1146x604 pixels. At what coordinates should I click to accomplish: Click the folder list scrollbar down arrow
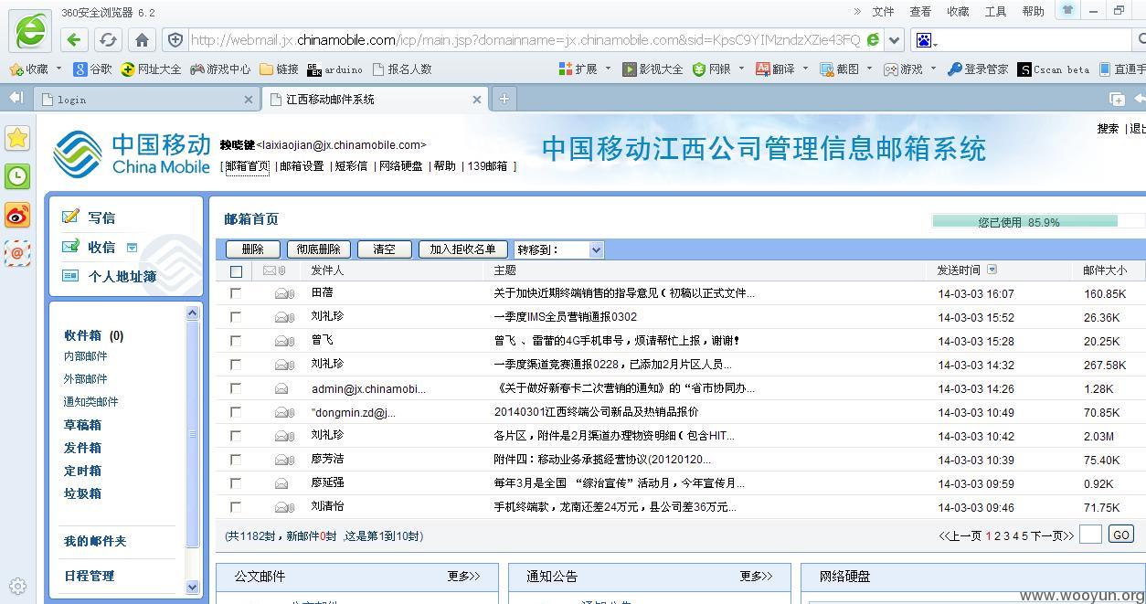coord(192,587)
